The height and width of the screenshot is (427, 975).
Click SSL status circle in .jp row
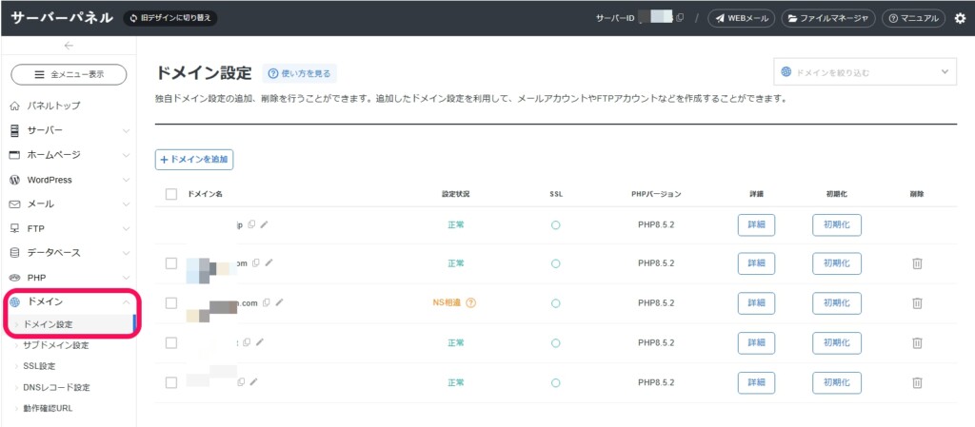tap(556, 225)
